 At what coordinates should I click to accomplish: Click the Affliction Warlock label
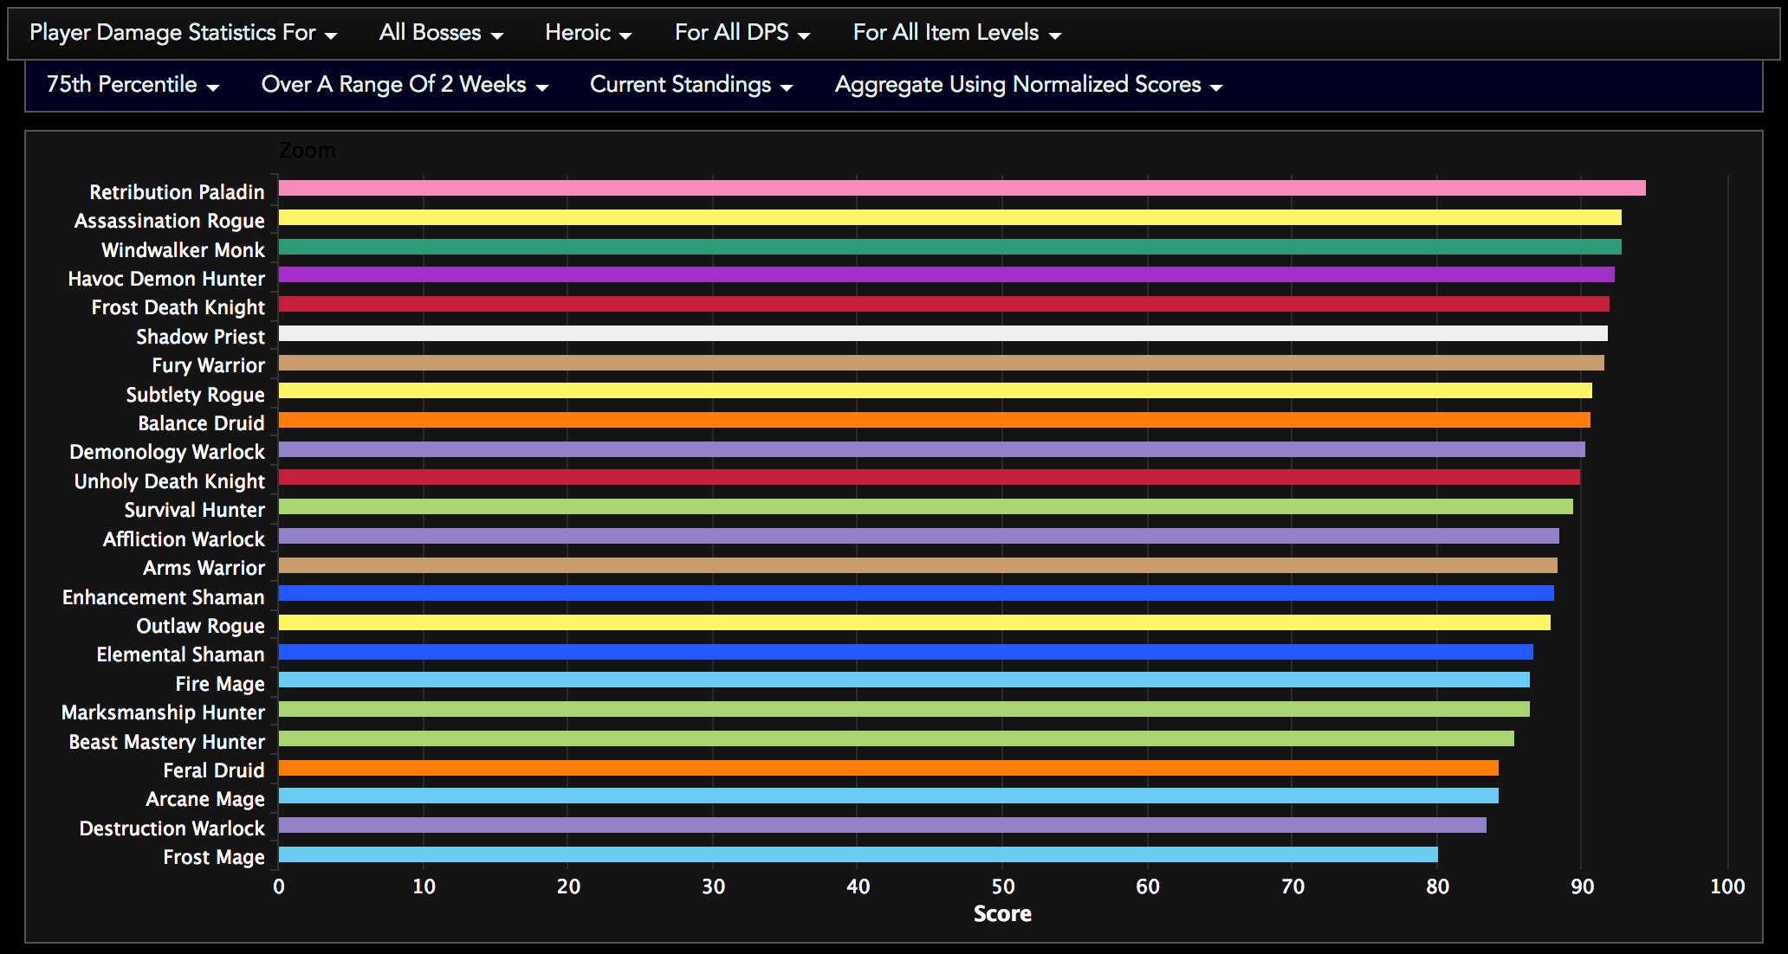click(x=184, y=539)
